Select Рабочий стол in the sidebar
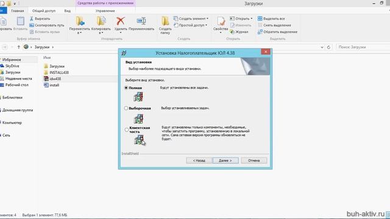The height and width of the screenshot is (219, 390). click(16, 85)
